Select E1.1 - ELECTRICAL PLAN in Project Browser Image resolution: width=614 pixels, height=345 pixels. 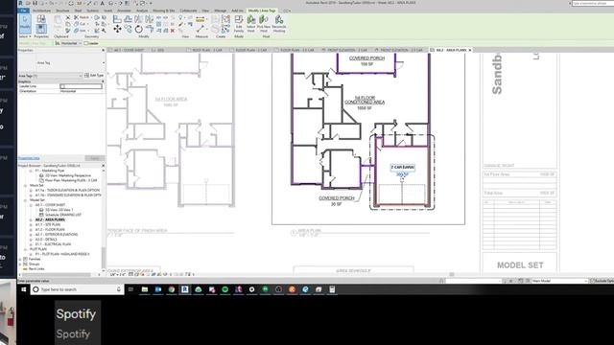pyautogui.click(x=54, y=244)
